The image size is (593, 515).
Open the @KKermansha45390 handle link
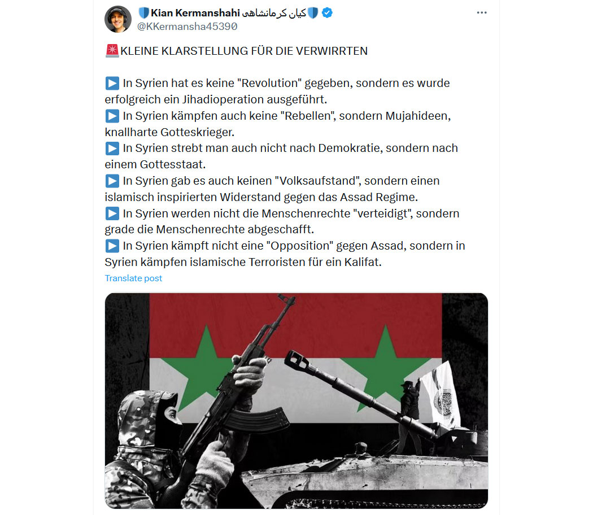click(187, 27)
